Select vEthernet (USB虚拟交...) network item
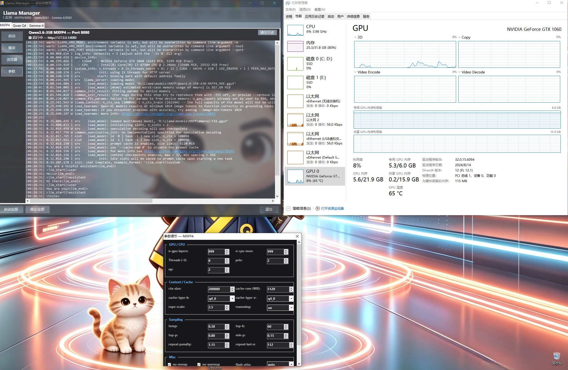This screenshot has height=370, width=568. pos(315,139)
